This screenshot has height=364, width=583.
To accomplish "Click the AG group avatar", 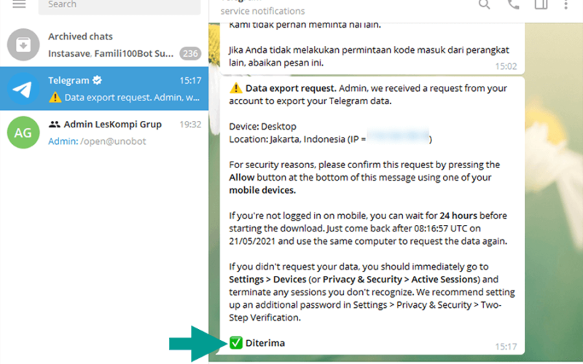I will [x=23, y=132].
